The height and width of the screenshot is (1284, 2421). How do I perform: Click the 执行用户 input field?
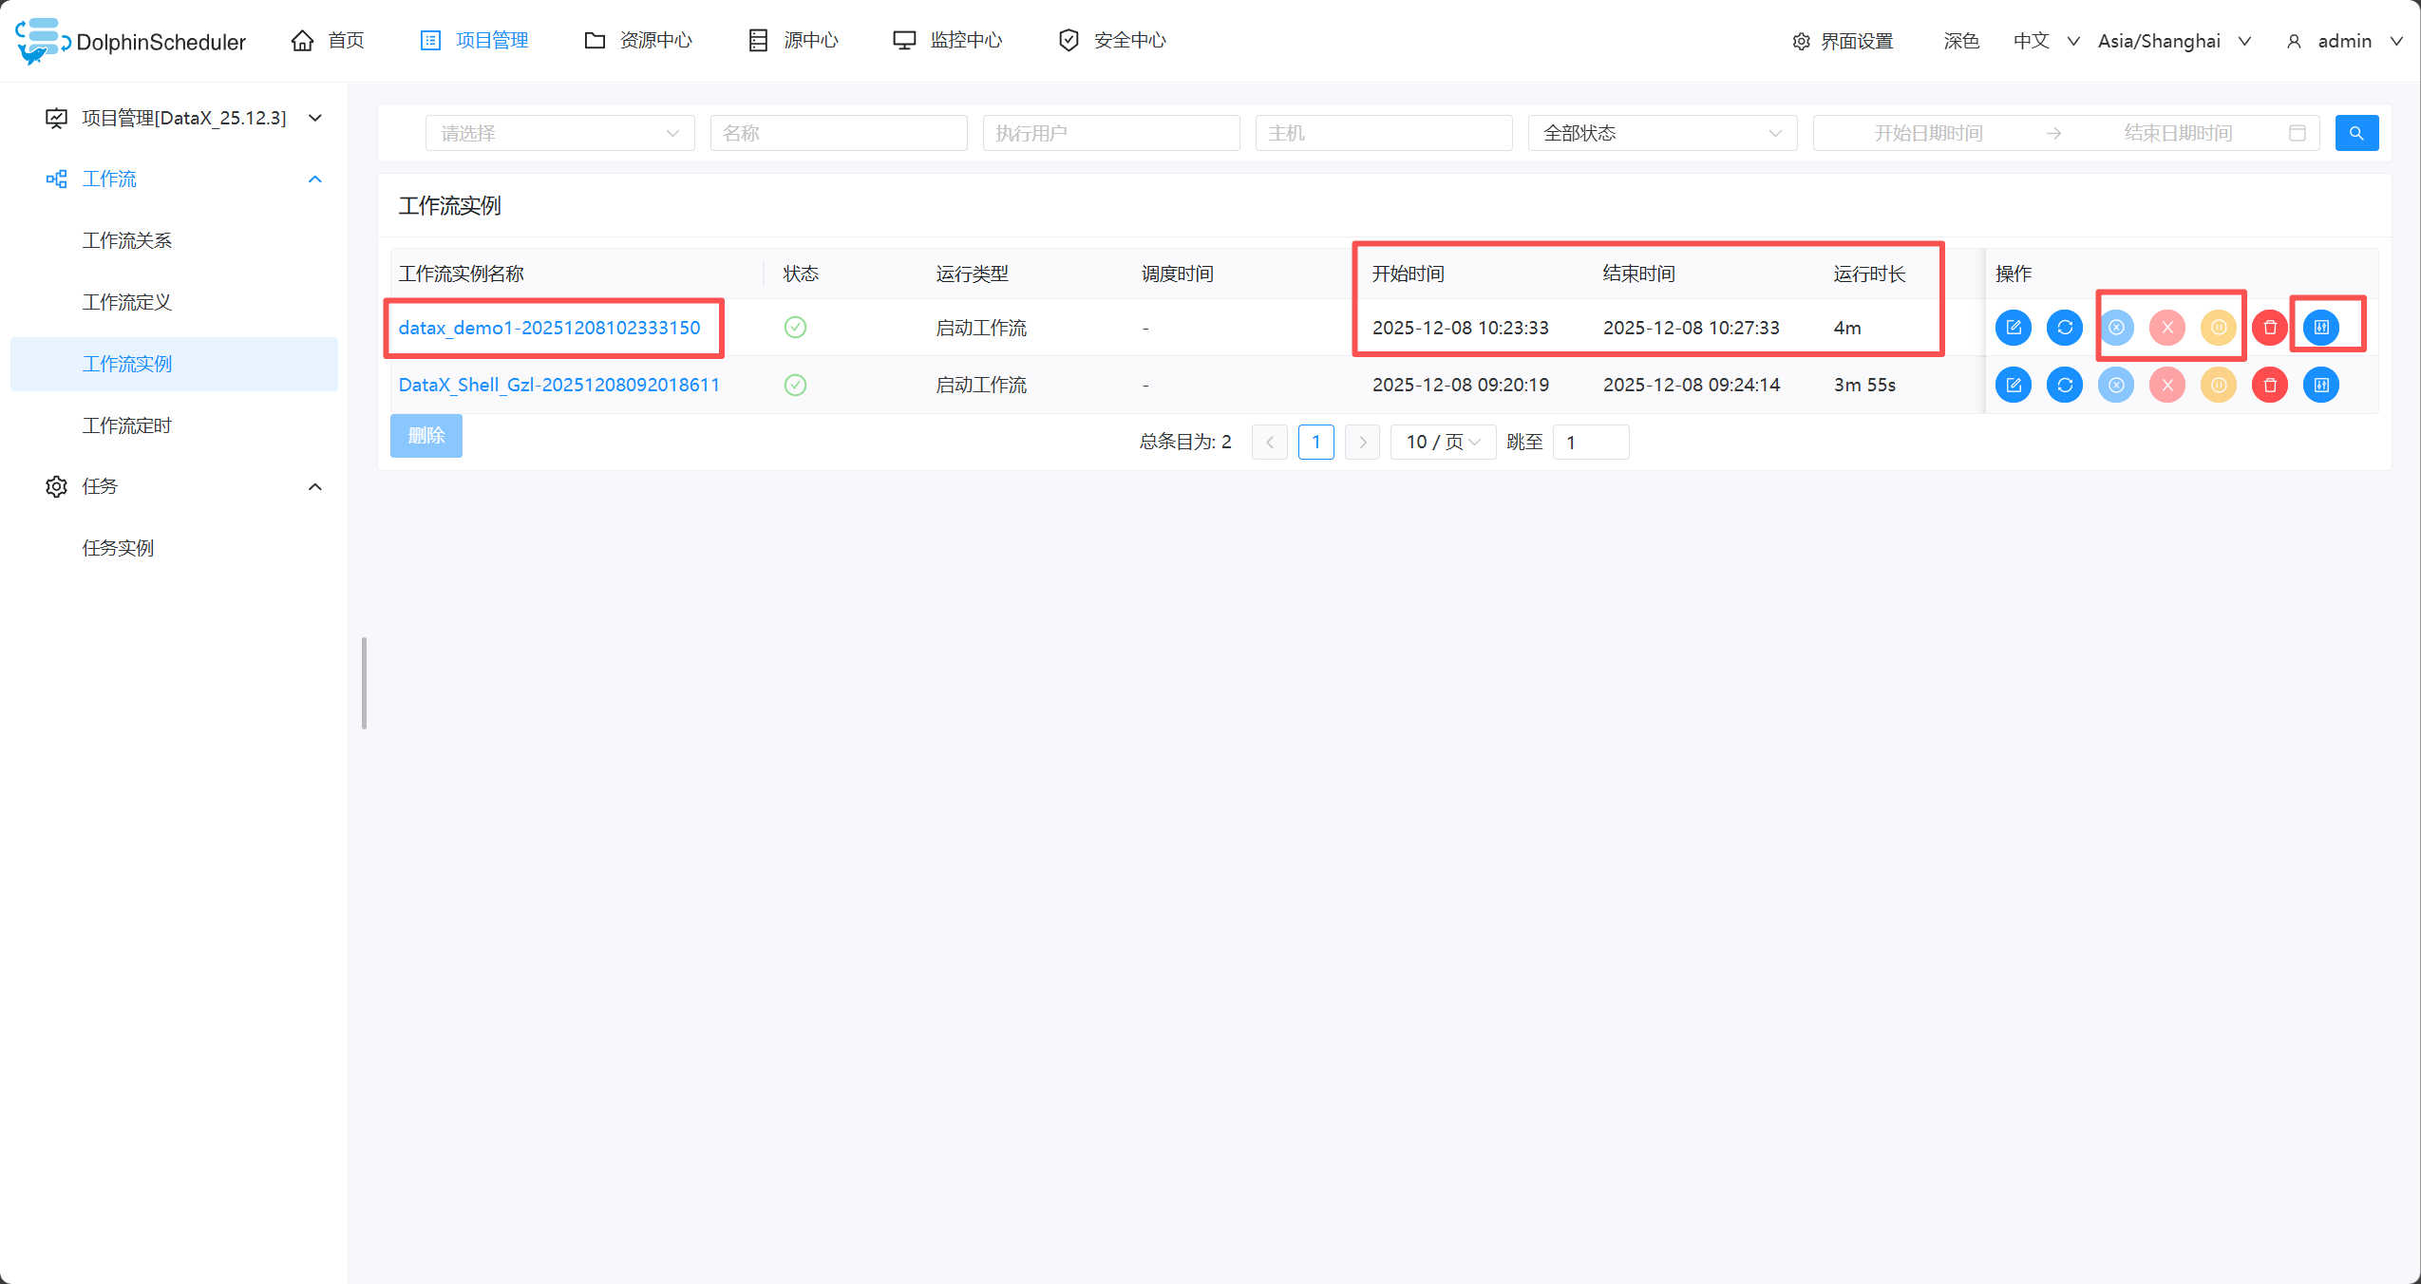coord(1110,133)
